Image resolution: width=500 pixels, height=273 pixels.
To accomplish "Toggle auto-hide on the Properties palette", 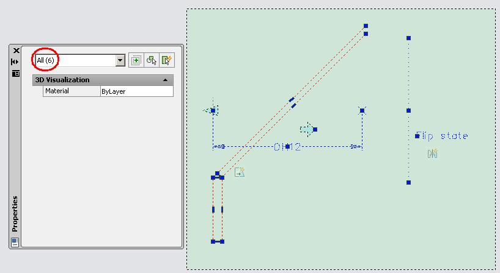I will point(15,62).
